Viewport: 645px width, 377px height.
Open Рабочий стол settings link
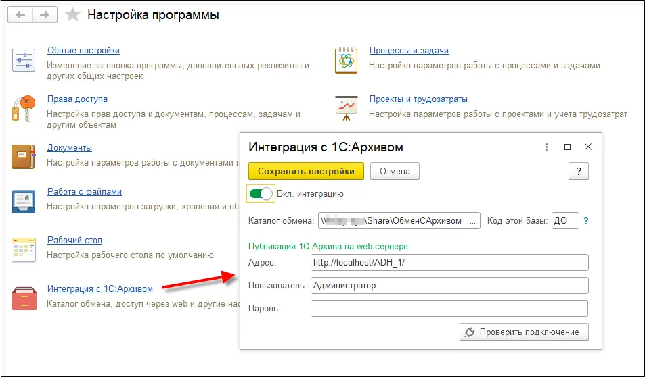(74, 241)
